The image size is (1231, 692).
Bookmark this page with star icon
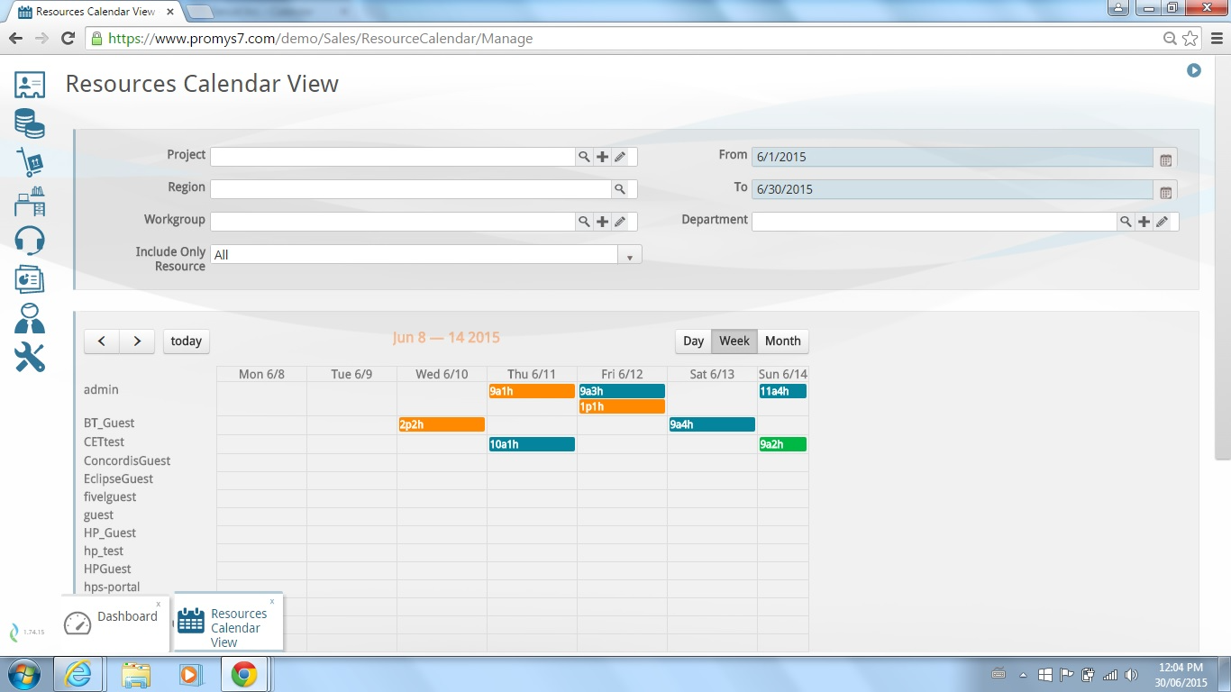(1190, 38)
